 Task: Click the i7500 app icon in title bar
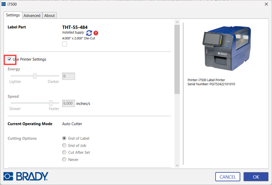point(4,4)
